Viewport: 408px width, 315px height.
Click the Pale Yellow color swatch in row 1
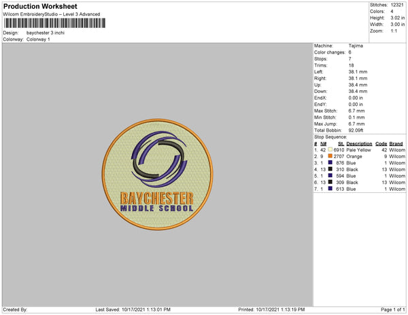coord(330,149)
